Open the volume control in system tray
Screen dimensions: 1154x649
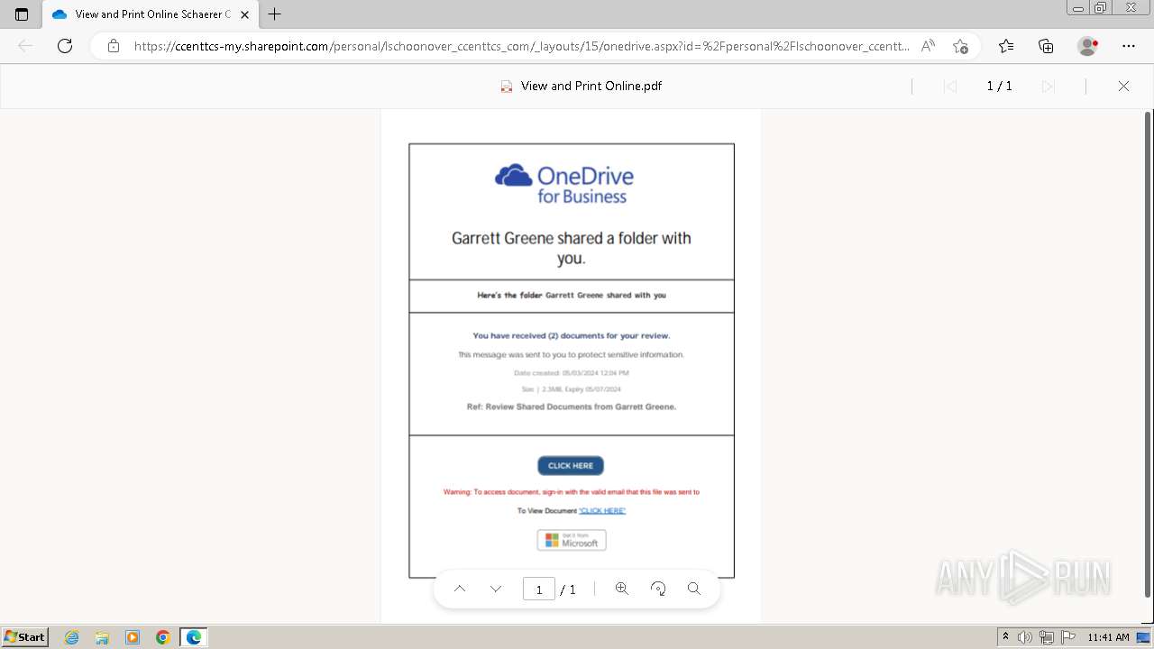click(1026, 637)
